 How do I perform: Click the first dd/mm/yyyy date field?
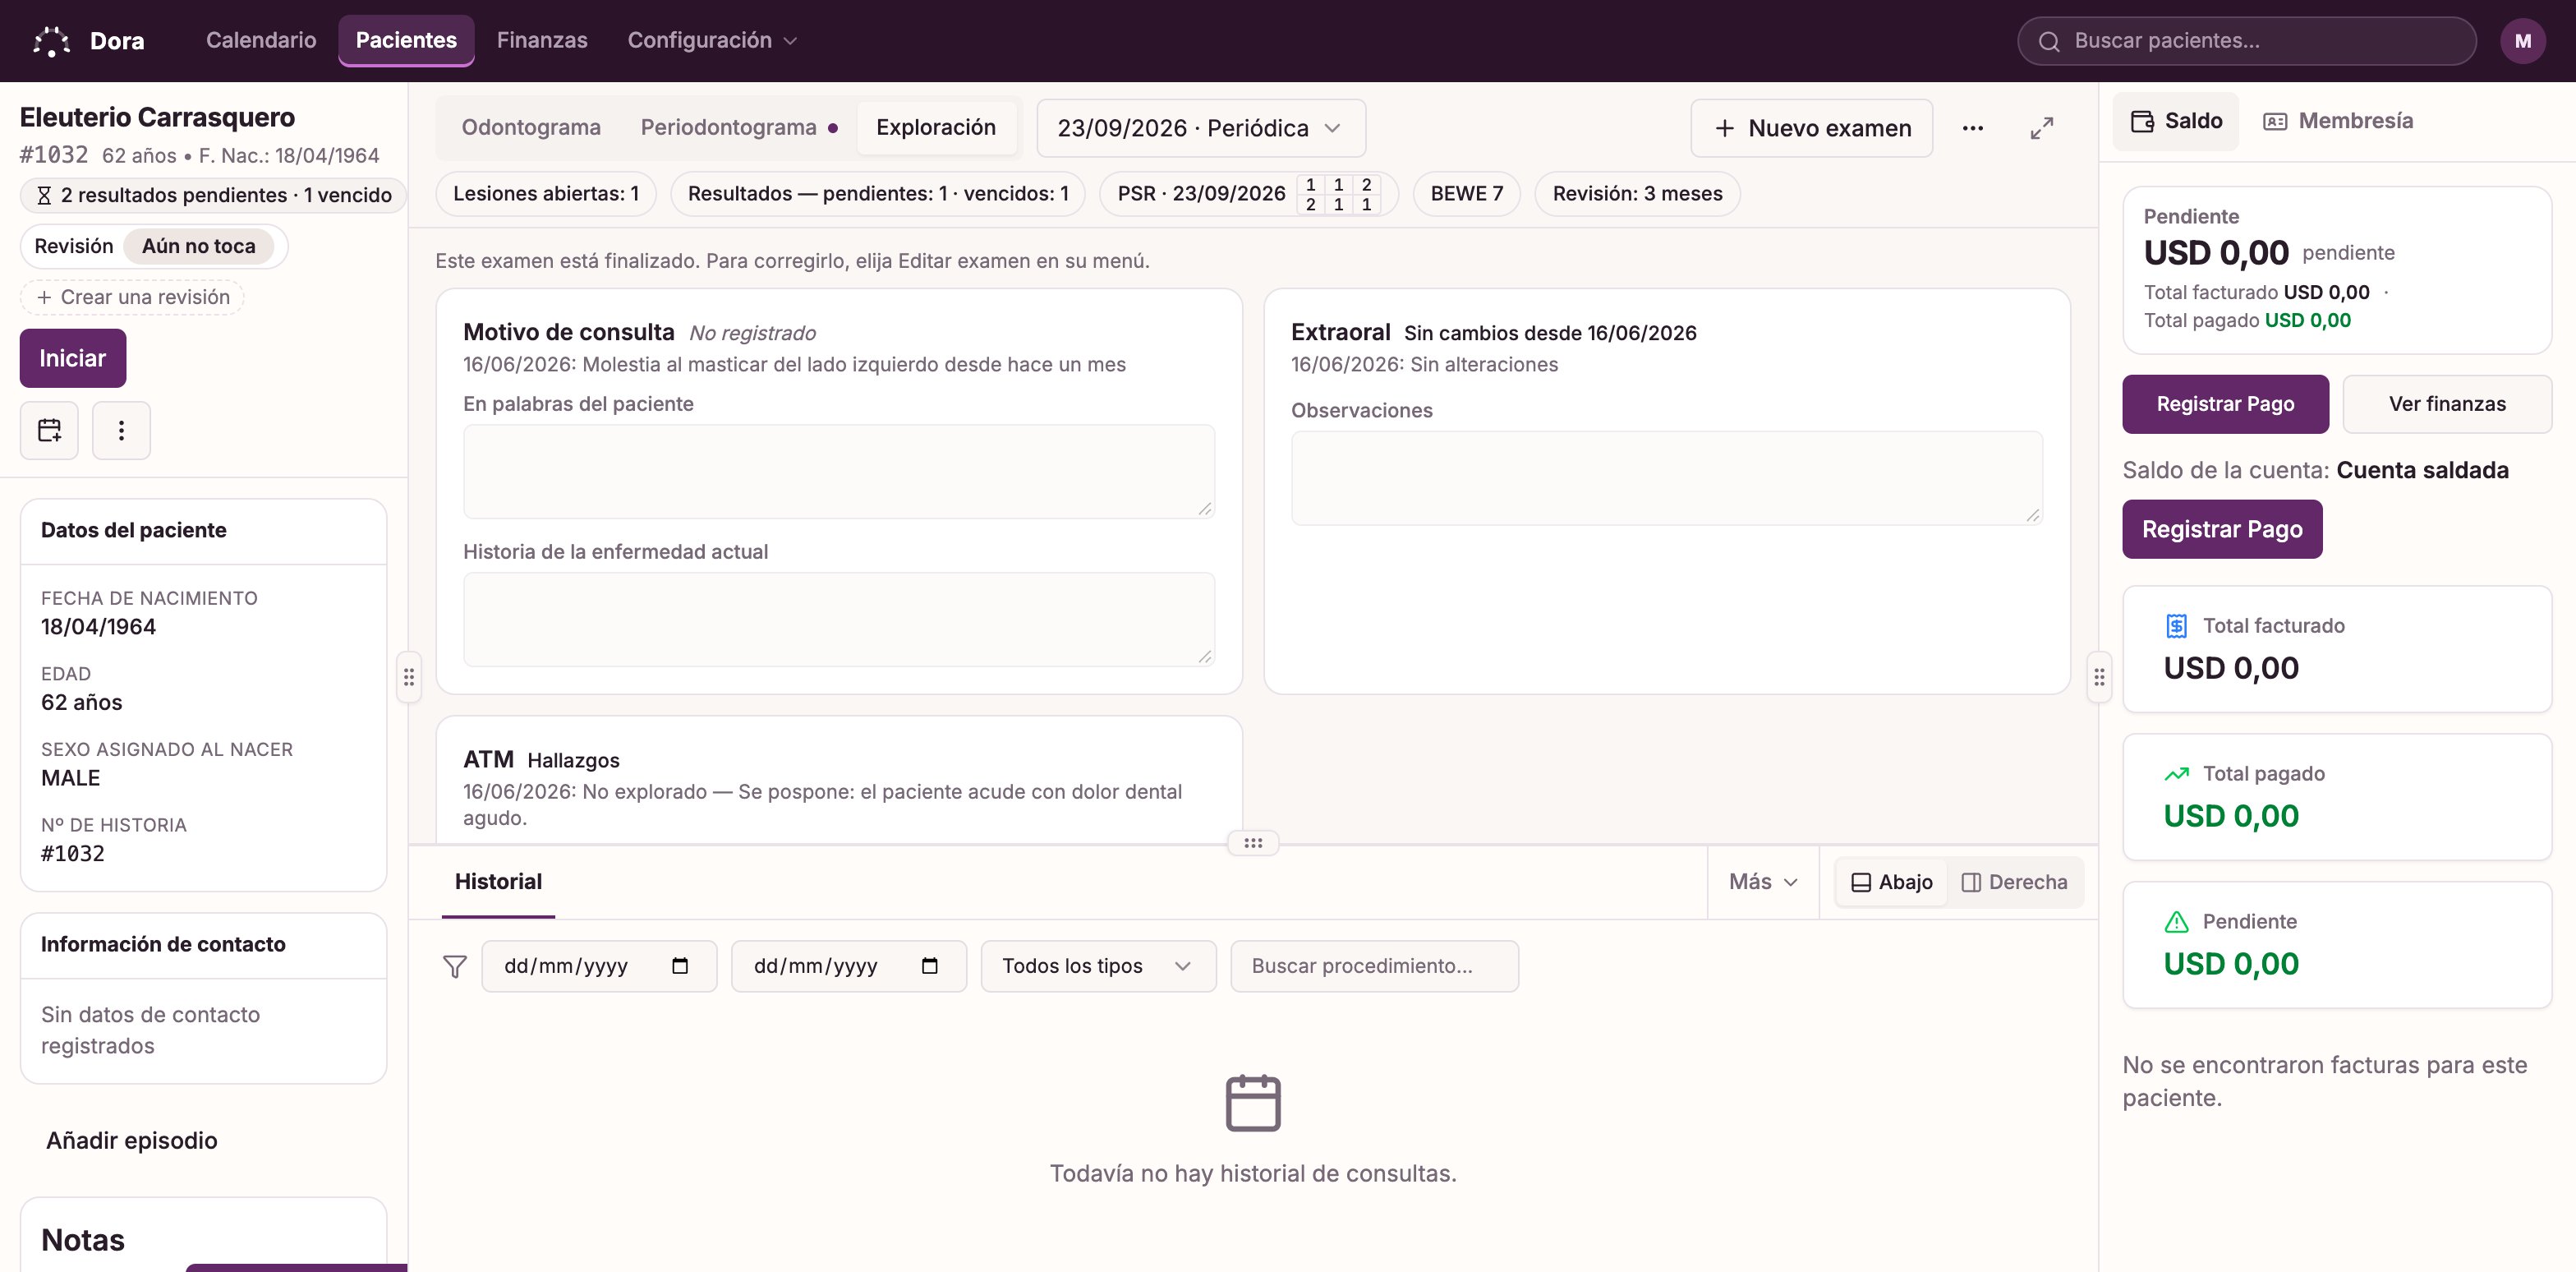599,966
